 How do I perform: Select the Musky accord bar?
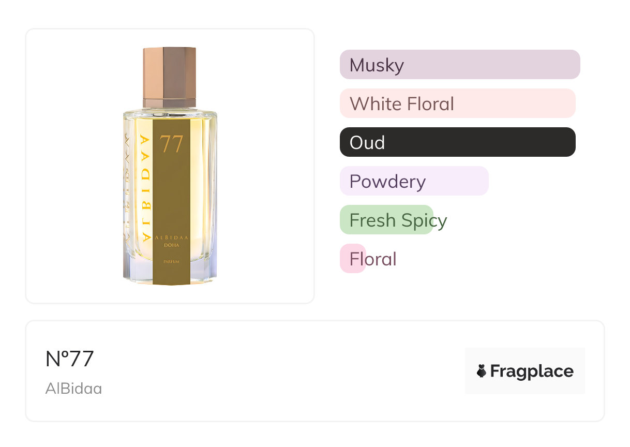click(x=459, y=65)
